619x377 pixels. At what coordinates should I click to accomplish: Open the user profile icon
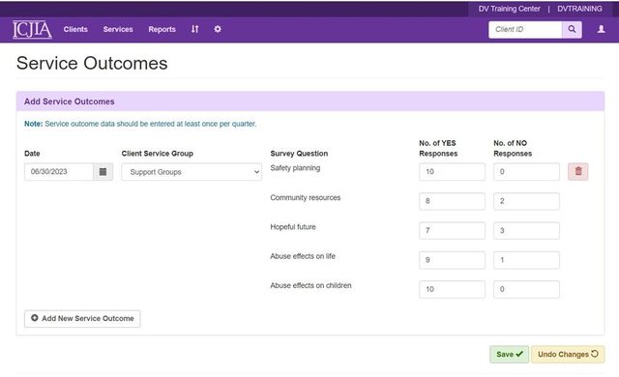(x=601, y=29)
